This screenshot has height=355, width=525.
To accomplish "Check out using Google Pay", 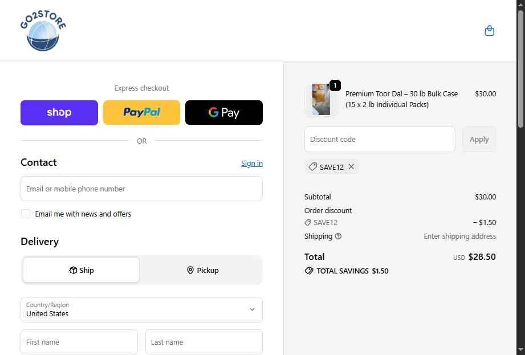I will [224, 112].
